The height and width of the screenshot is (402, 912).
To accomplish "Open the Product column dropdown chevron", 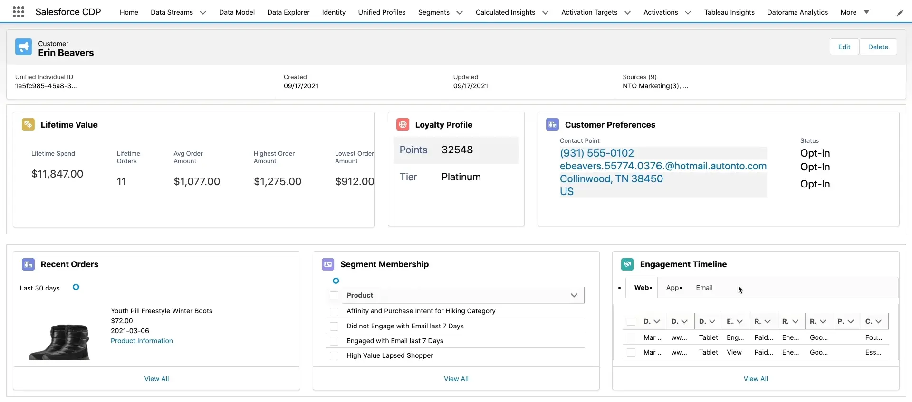I will [x=574, y=295].
